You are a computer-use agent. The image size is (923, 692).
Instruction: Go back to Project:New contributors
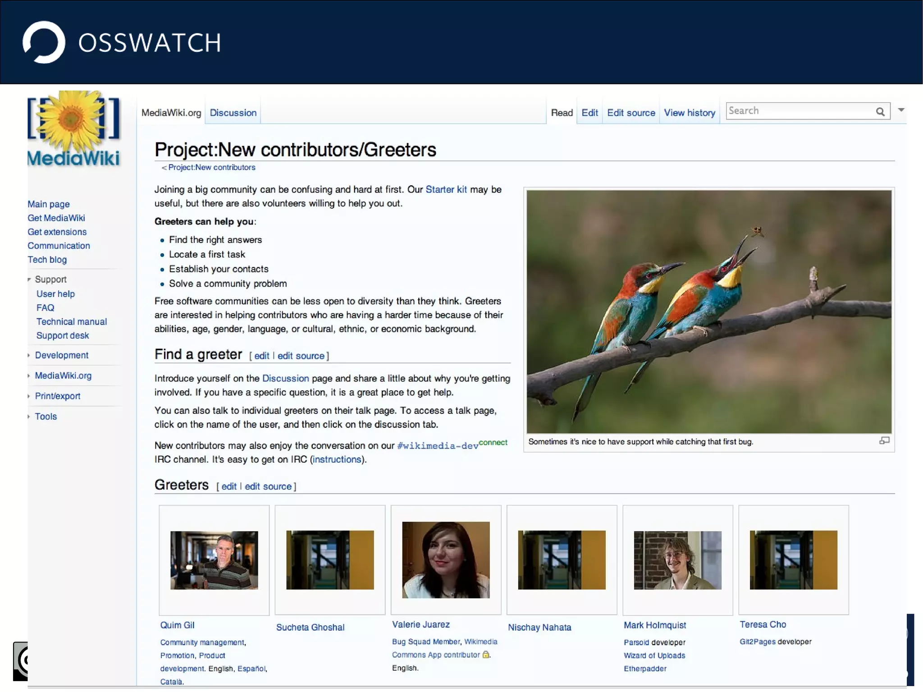(212, 167)
